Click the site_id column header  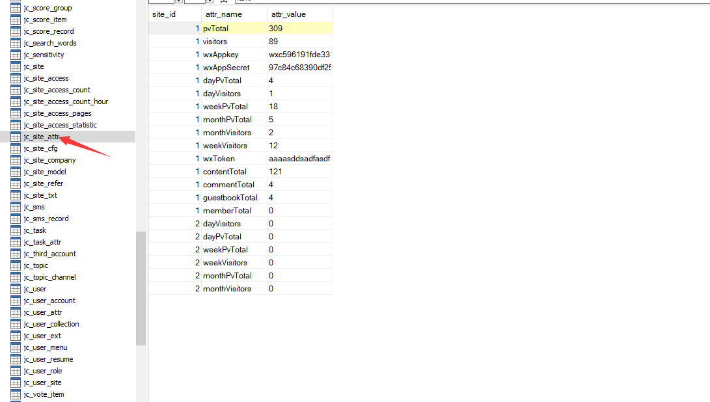[175, 14]
